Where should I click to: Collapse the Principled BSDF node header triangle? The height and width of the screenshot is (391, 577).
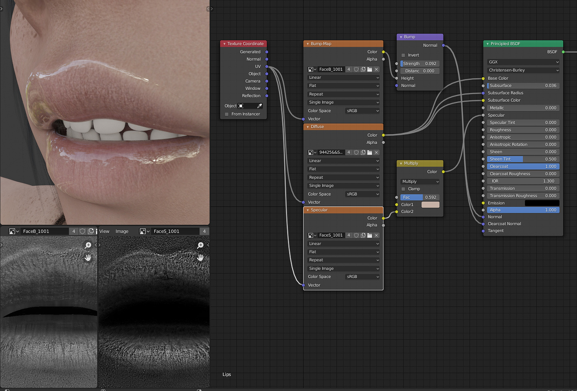487,43
